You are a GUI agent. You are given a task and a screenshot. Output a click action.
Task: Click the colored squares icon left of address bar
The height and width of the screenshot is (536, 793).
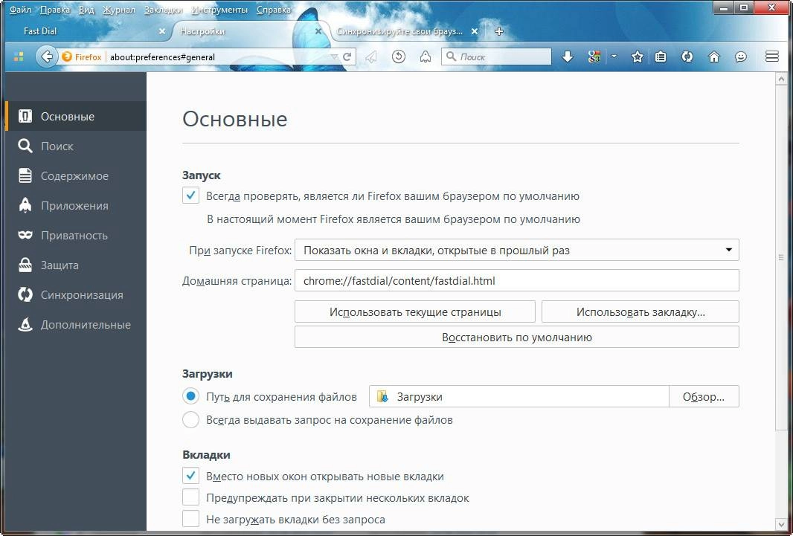(x=19, y=57)
